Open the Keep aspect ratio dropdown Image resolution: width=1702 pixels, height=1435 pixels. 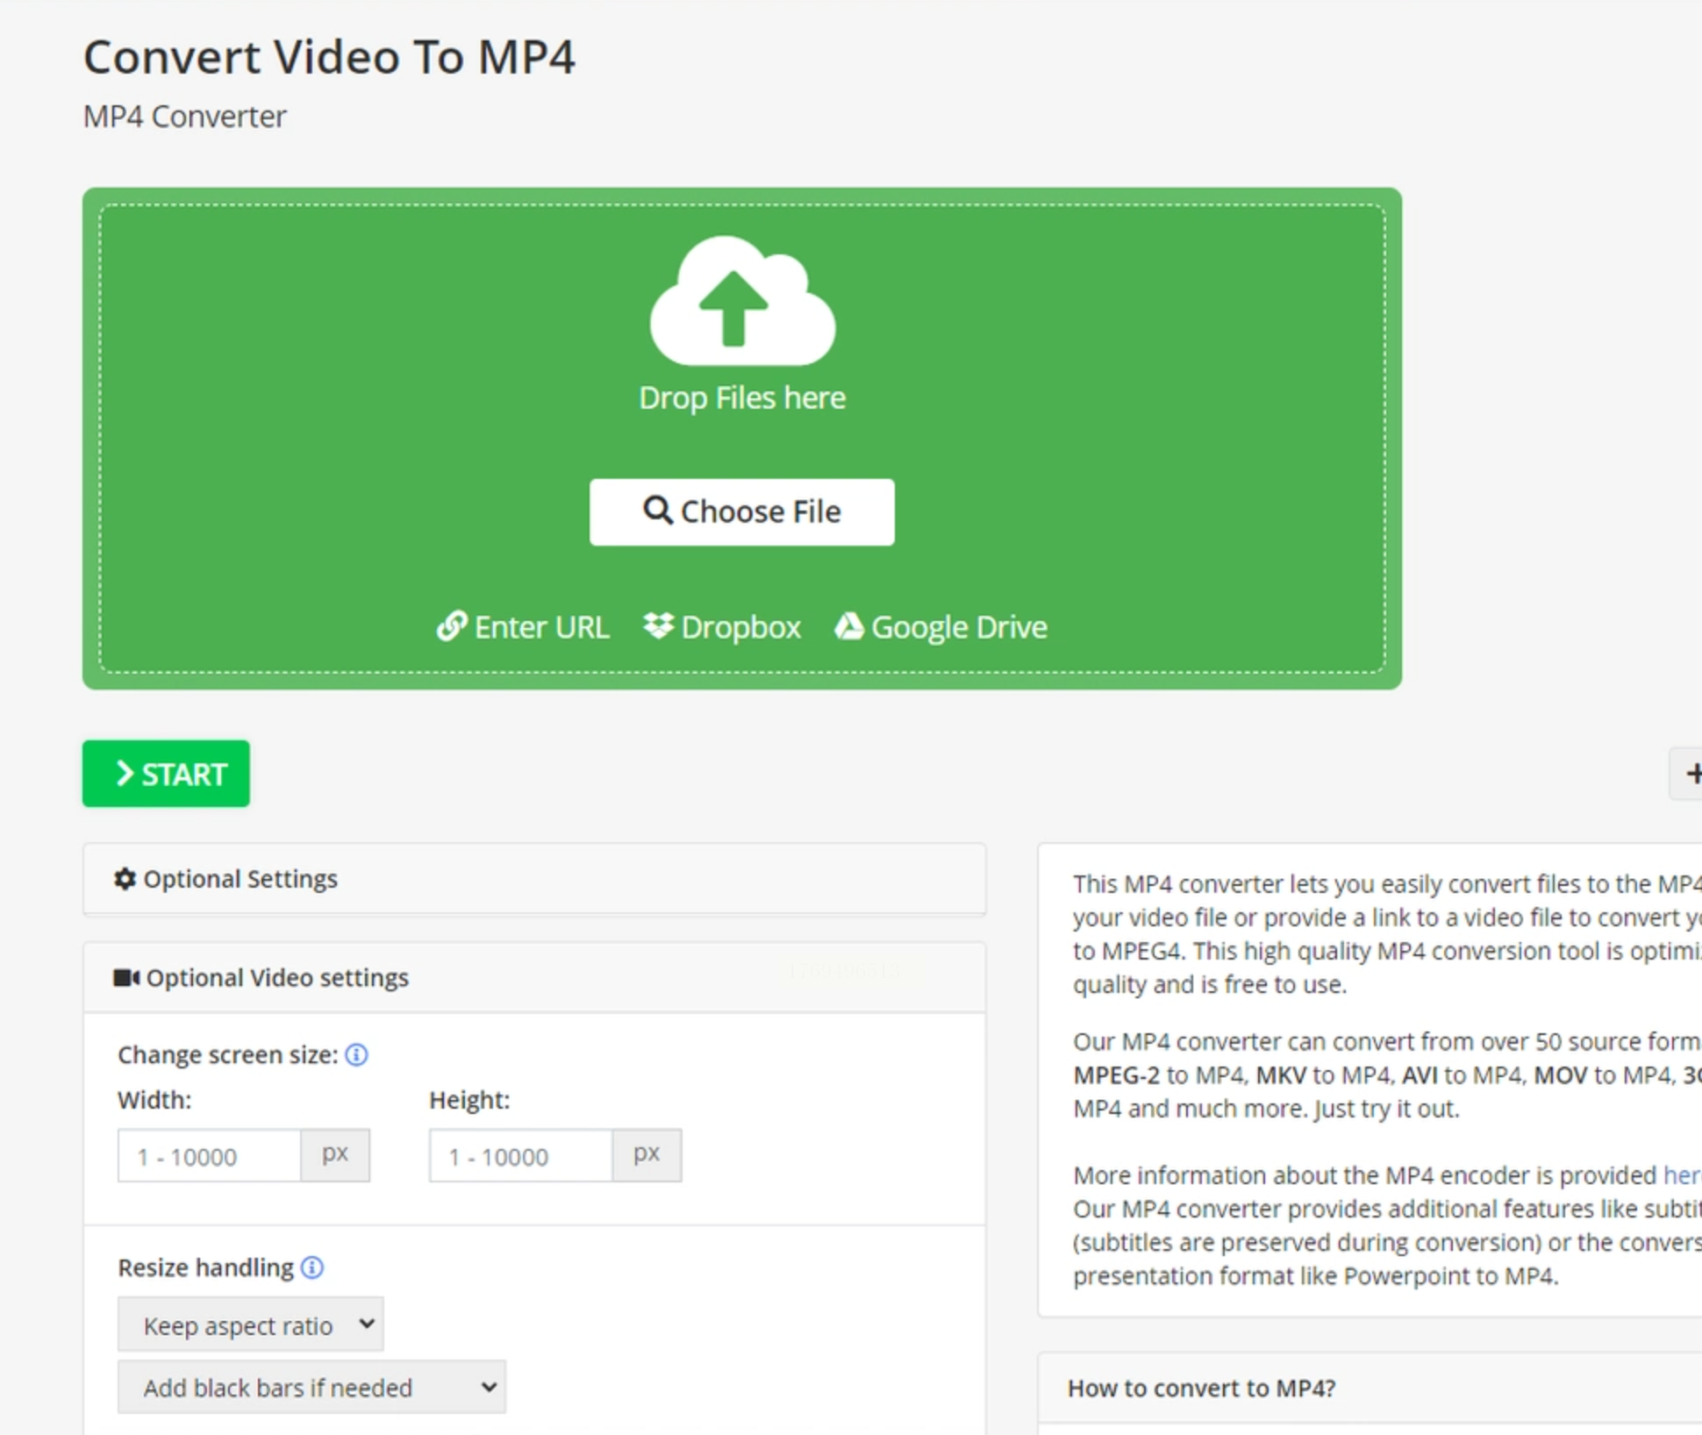click(x=251, y=1324)
